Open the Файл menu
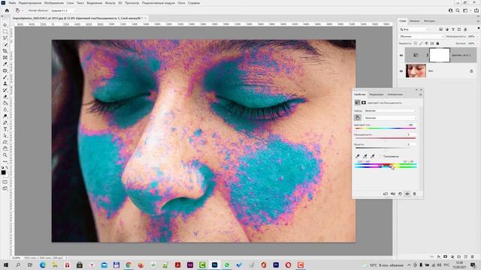Screen dimensions: 481x270 click(x=12, y=3)
